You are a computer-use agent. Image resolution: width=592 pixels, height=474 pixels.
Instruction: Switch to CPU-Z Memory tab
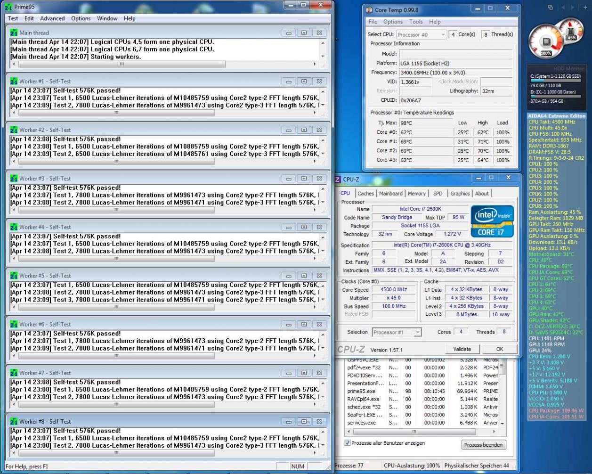(x=417, y=194)
